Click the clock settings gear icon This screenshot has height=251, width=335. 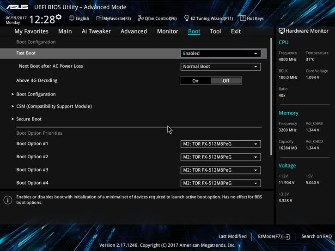(58, 17)
